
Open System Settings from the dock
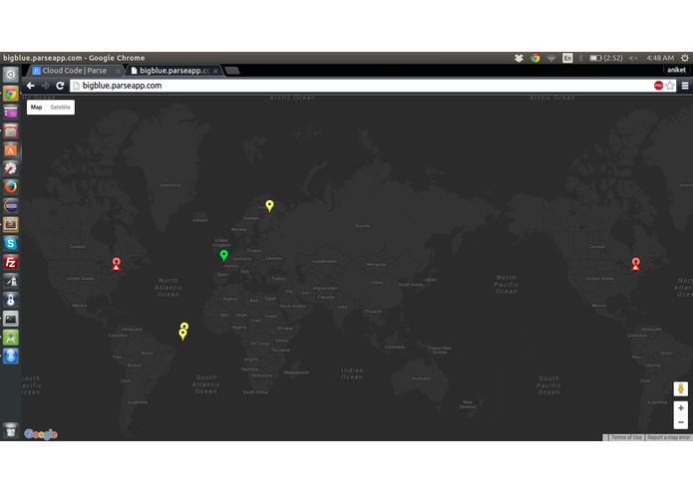(11, 168)
